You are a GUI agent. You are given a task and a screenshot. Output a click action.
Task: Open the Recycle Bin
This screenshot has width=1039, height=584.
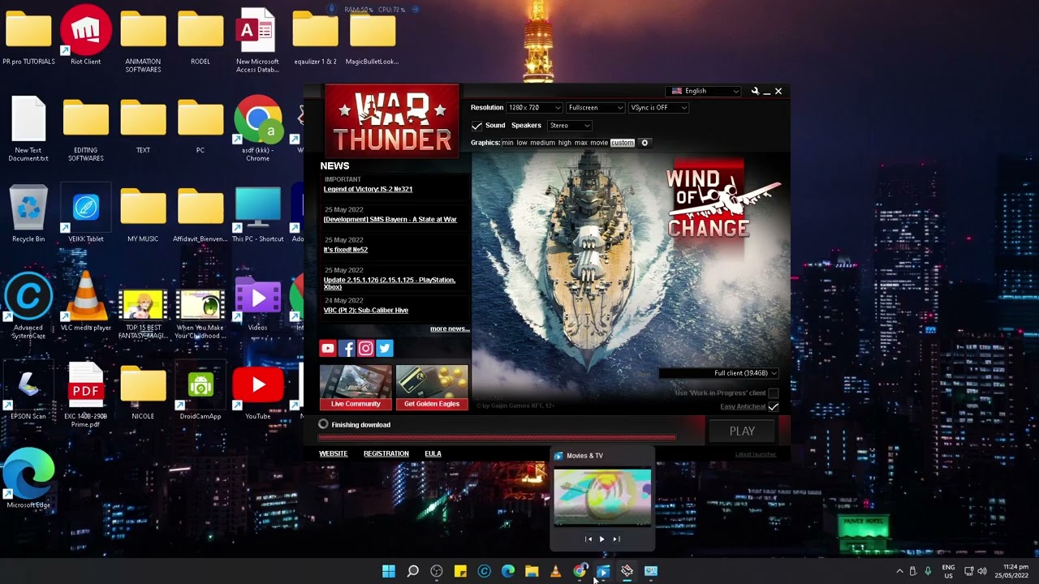point(28,213)
